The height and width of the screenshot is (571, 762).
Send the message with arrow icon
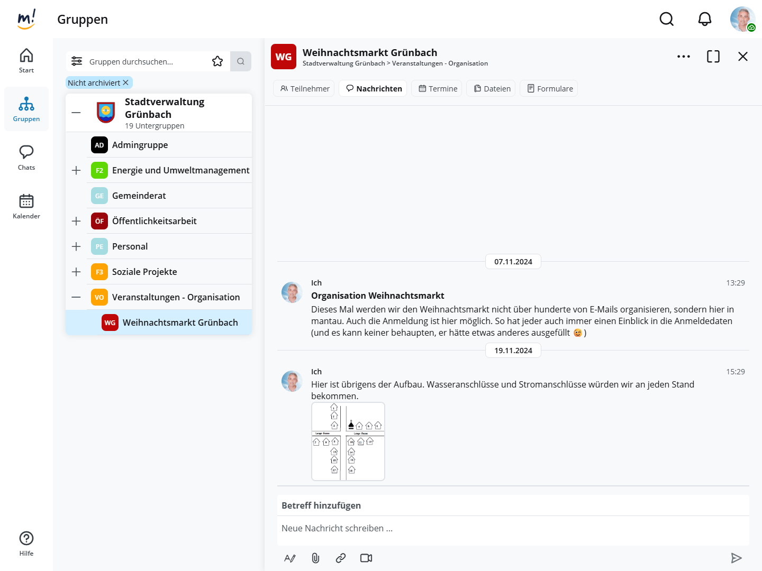(x=736, y=558)
